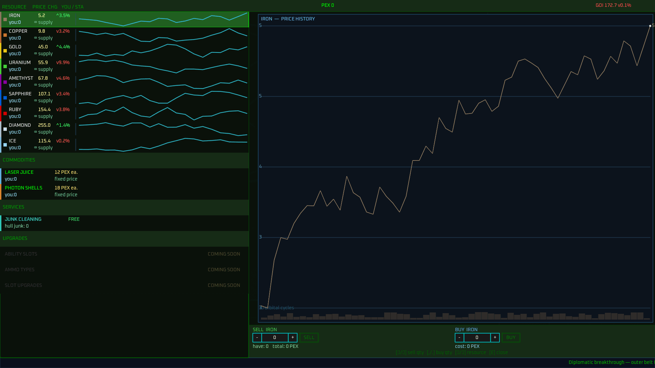
Task: Click the ABILITY SLOTS upgrade row
Action: (x=125, y=254)
